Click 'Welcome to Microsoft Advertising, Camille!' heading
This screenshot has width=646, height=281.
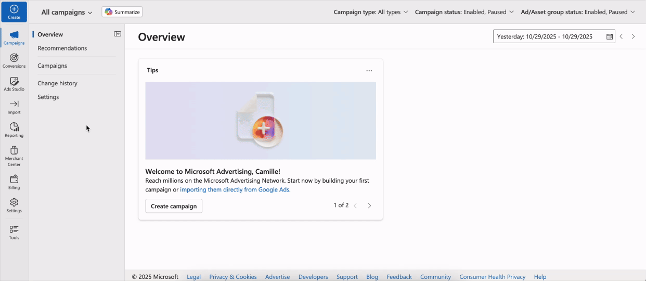click(x=213, y=171)
